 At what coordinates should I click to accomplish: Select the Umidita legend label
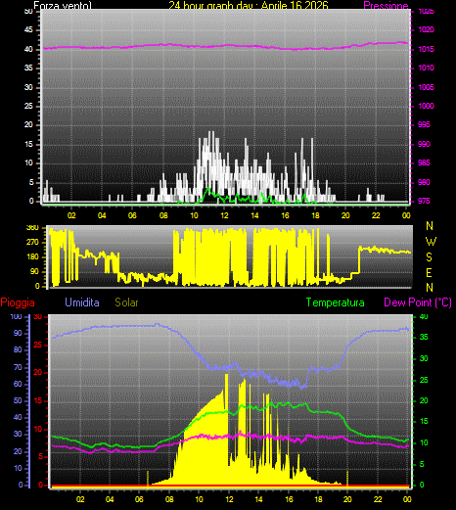[82, 302]
